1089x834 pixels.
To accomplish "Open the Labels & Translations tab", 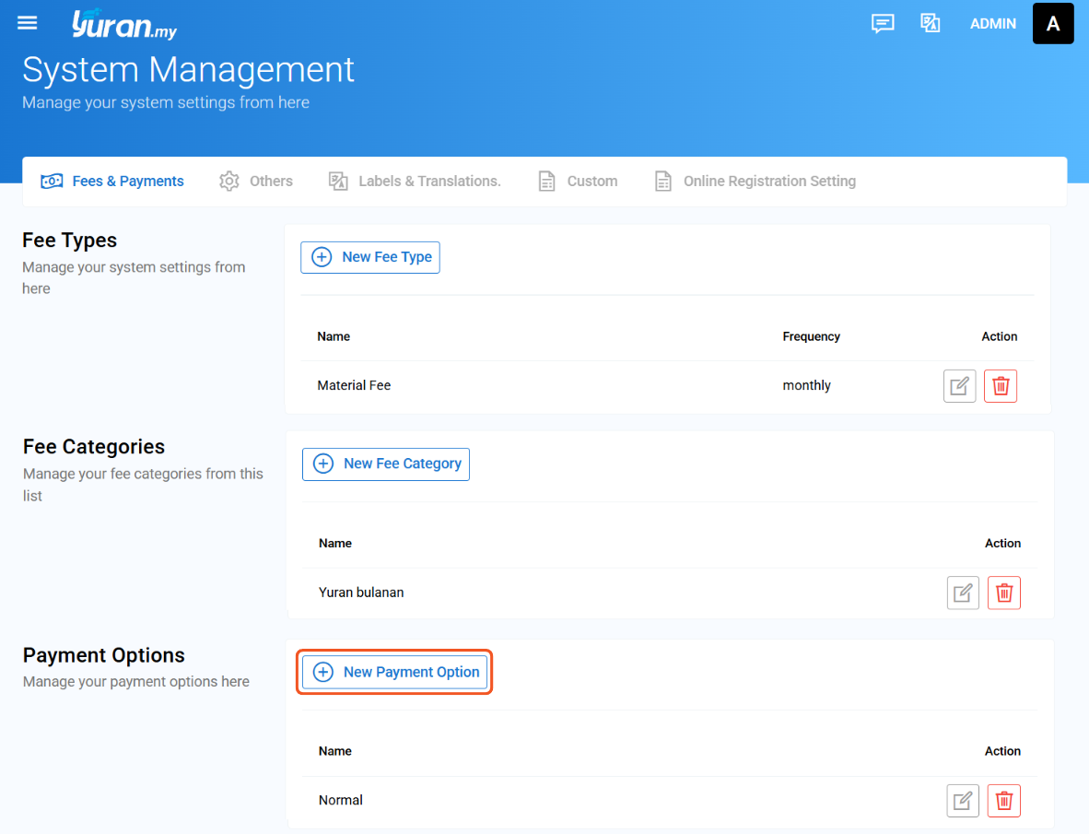I will [414, 182].
